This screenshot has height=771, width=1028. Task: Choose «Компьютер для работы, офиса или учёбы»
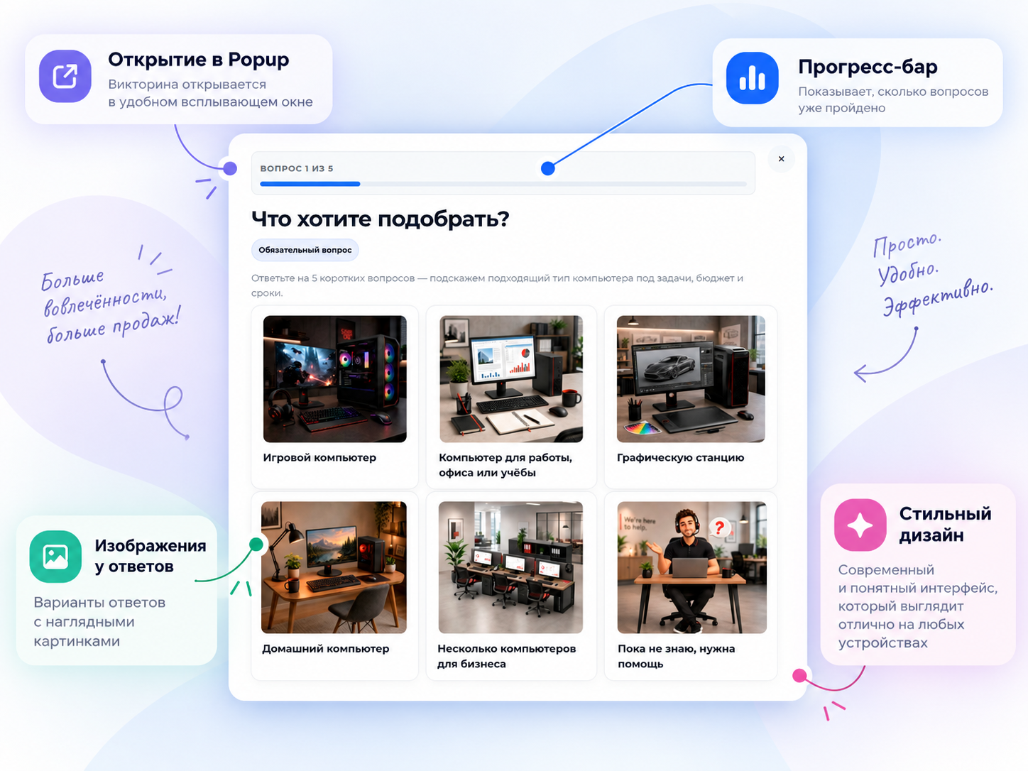click(x=505, y=465)
